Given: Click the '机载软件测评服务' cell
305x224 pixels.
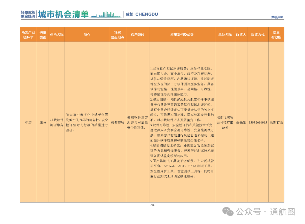Looking at the screenshot, I should click(57, 123).
